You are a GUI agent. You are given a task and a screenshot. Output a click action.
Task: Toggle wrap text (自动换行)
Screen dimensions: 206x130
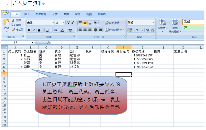[112, 23]
